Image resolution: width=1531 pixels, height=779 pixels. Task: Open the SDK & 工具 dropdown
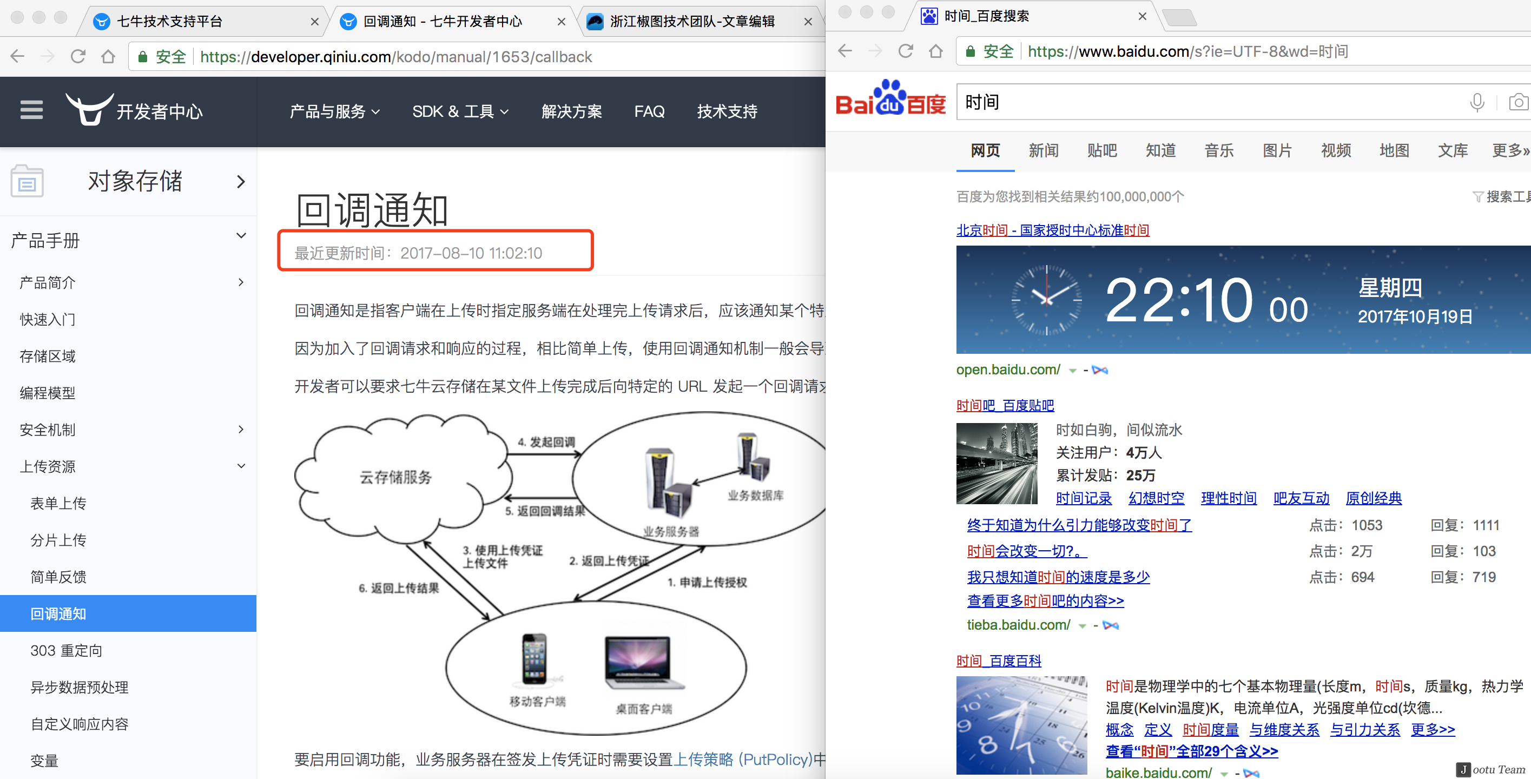tap(460, 111)
